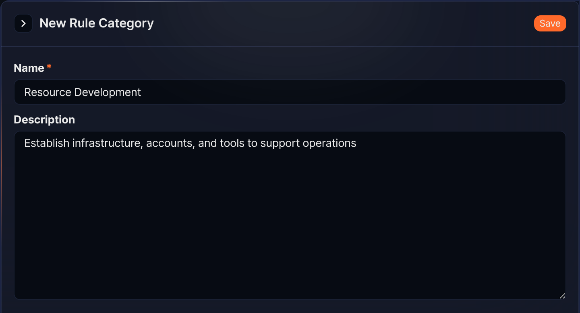Click the Name field label

29,68
